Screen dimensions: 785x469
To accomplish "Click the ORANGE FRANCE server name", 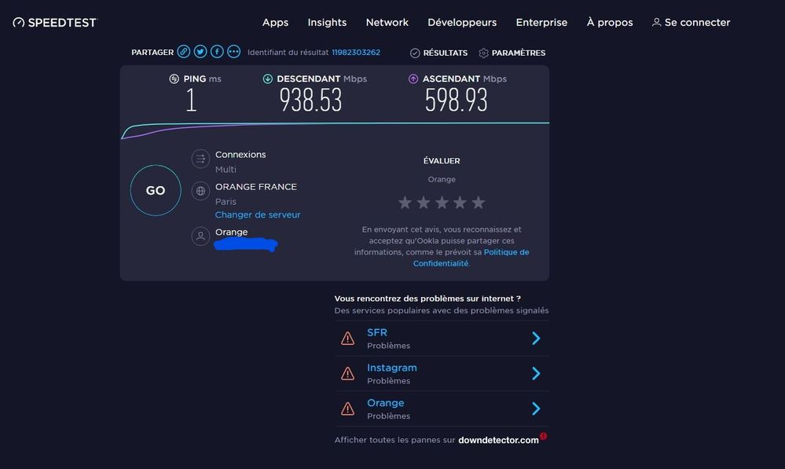I will pos(256,187).
